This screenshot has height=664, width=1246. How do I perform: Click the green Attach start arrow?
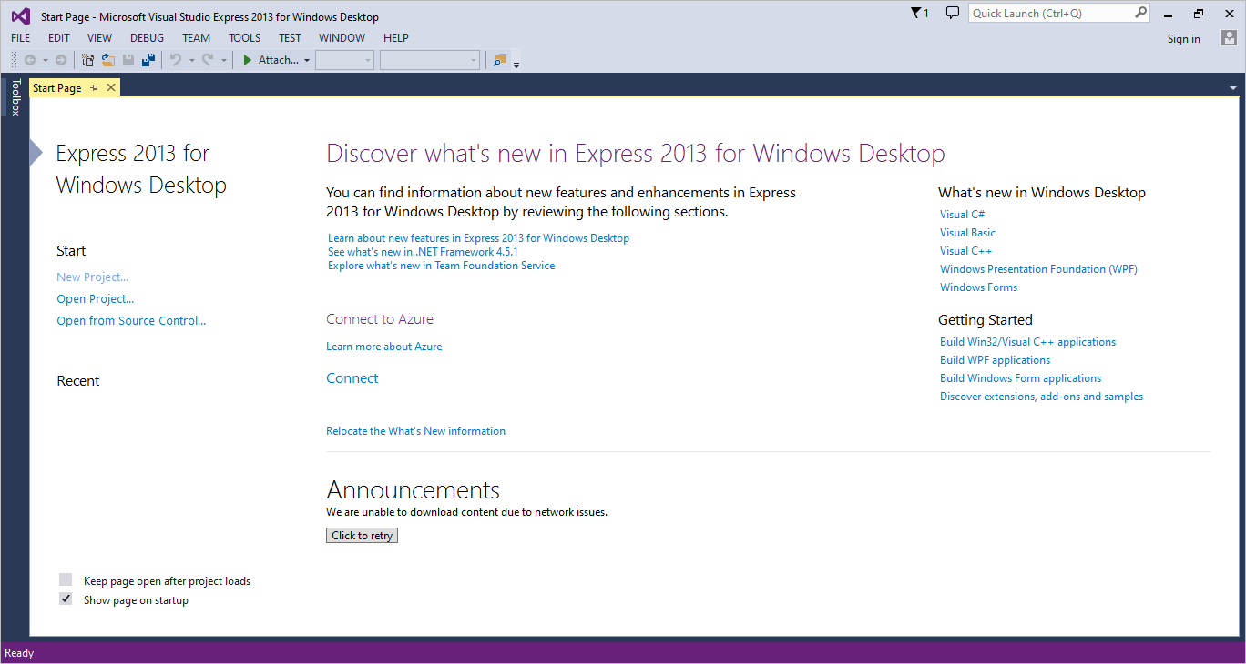tap(247, 60)
